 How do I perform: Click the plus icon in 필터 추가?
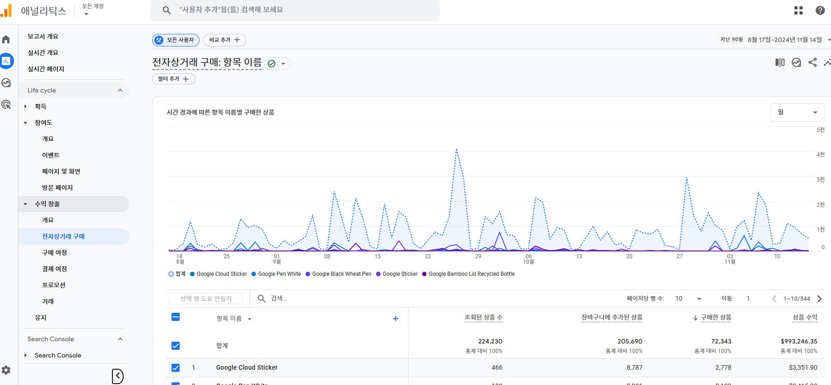point(186,79)
